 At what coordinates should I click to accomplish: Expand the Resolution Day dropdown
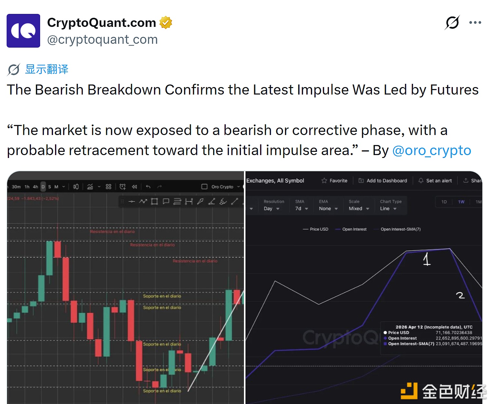272,208
